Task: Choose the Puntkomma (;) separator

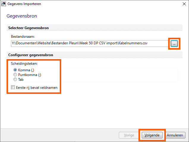Action: click(x=15, y=75)
